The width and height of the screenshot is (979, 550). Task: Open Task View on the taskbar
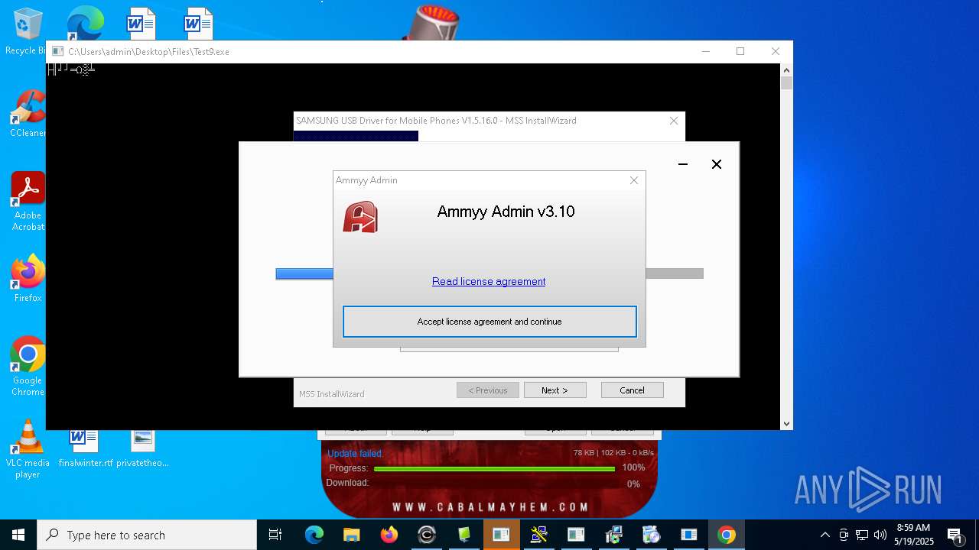[x=275, y=535]
